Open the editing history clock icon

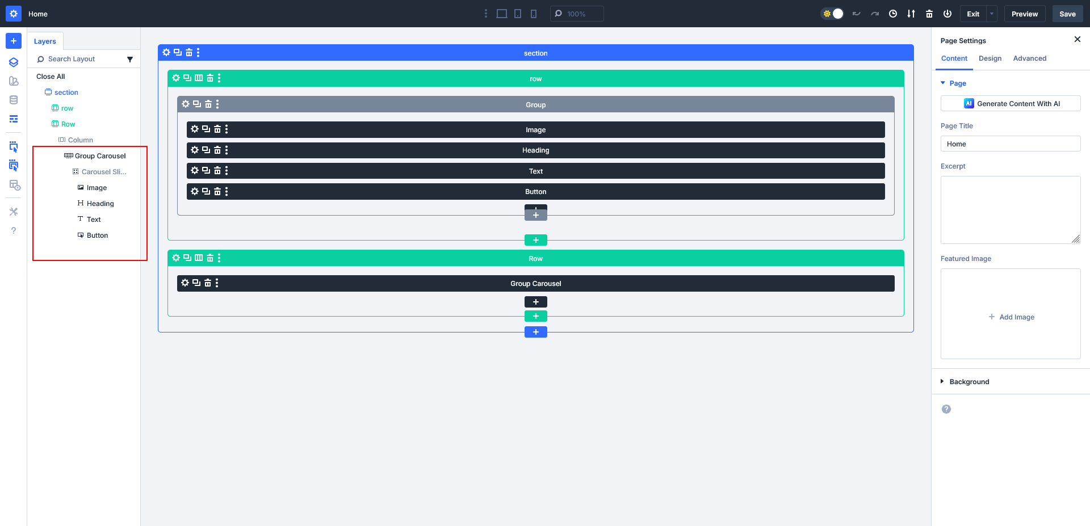pos(893,14)
